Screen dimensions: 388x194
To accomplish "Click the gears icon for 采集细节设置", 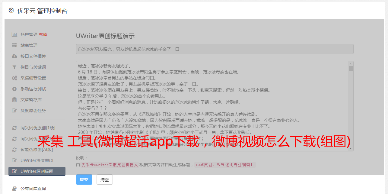I will (14, 78).
